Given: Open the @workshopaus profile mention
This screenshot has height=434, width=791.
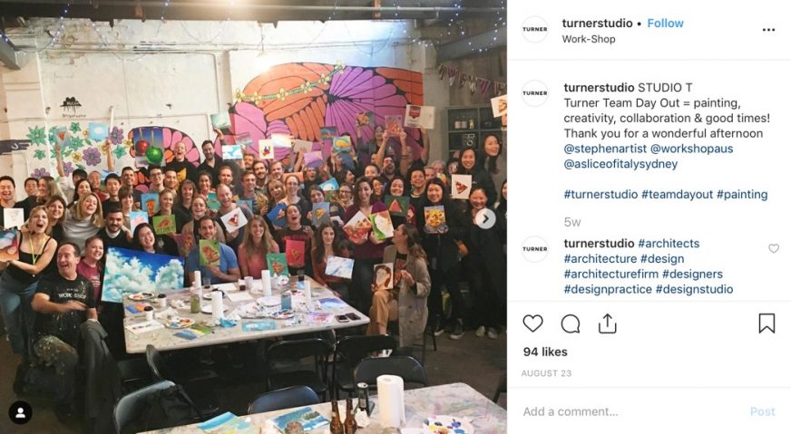Looking at the screenshot, I should [x=691, y=149].
